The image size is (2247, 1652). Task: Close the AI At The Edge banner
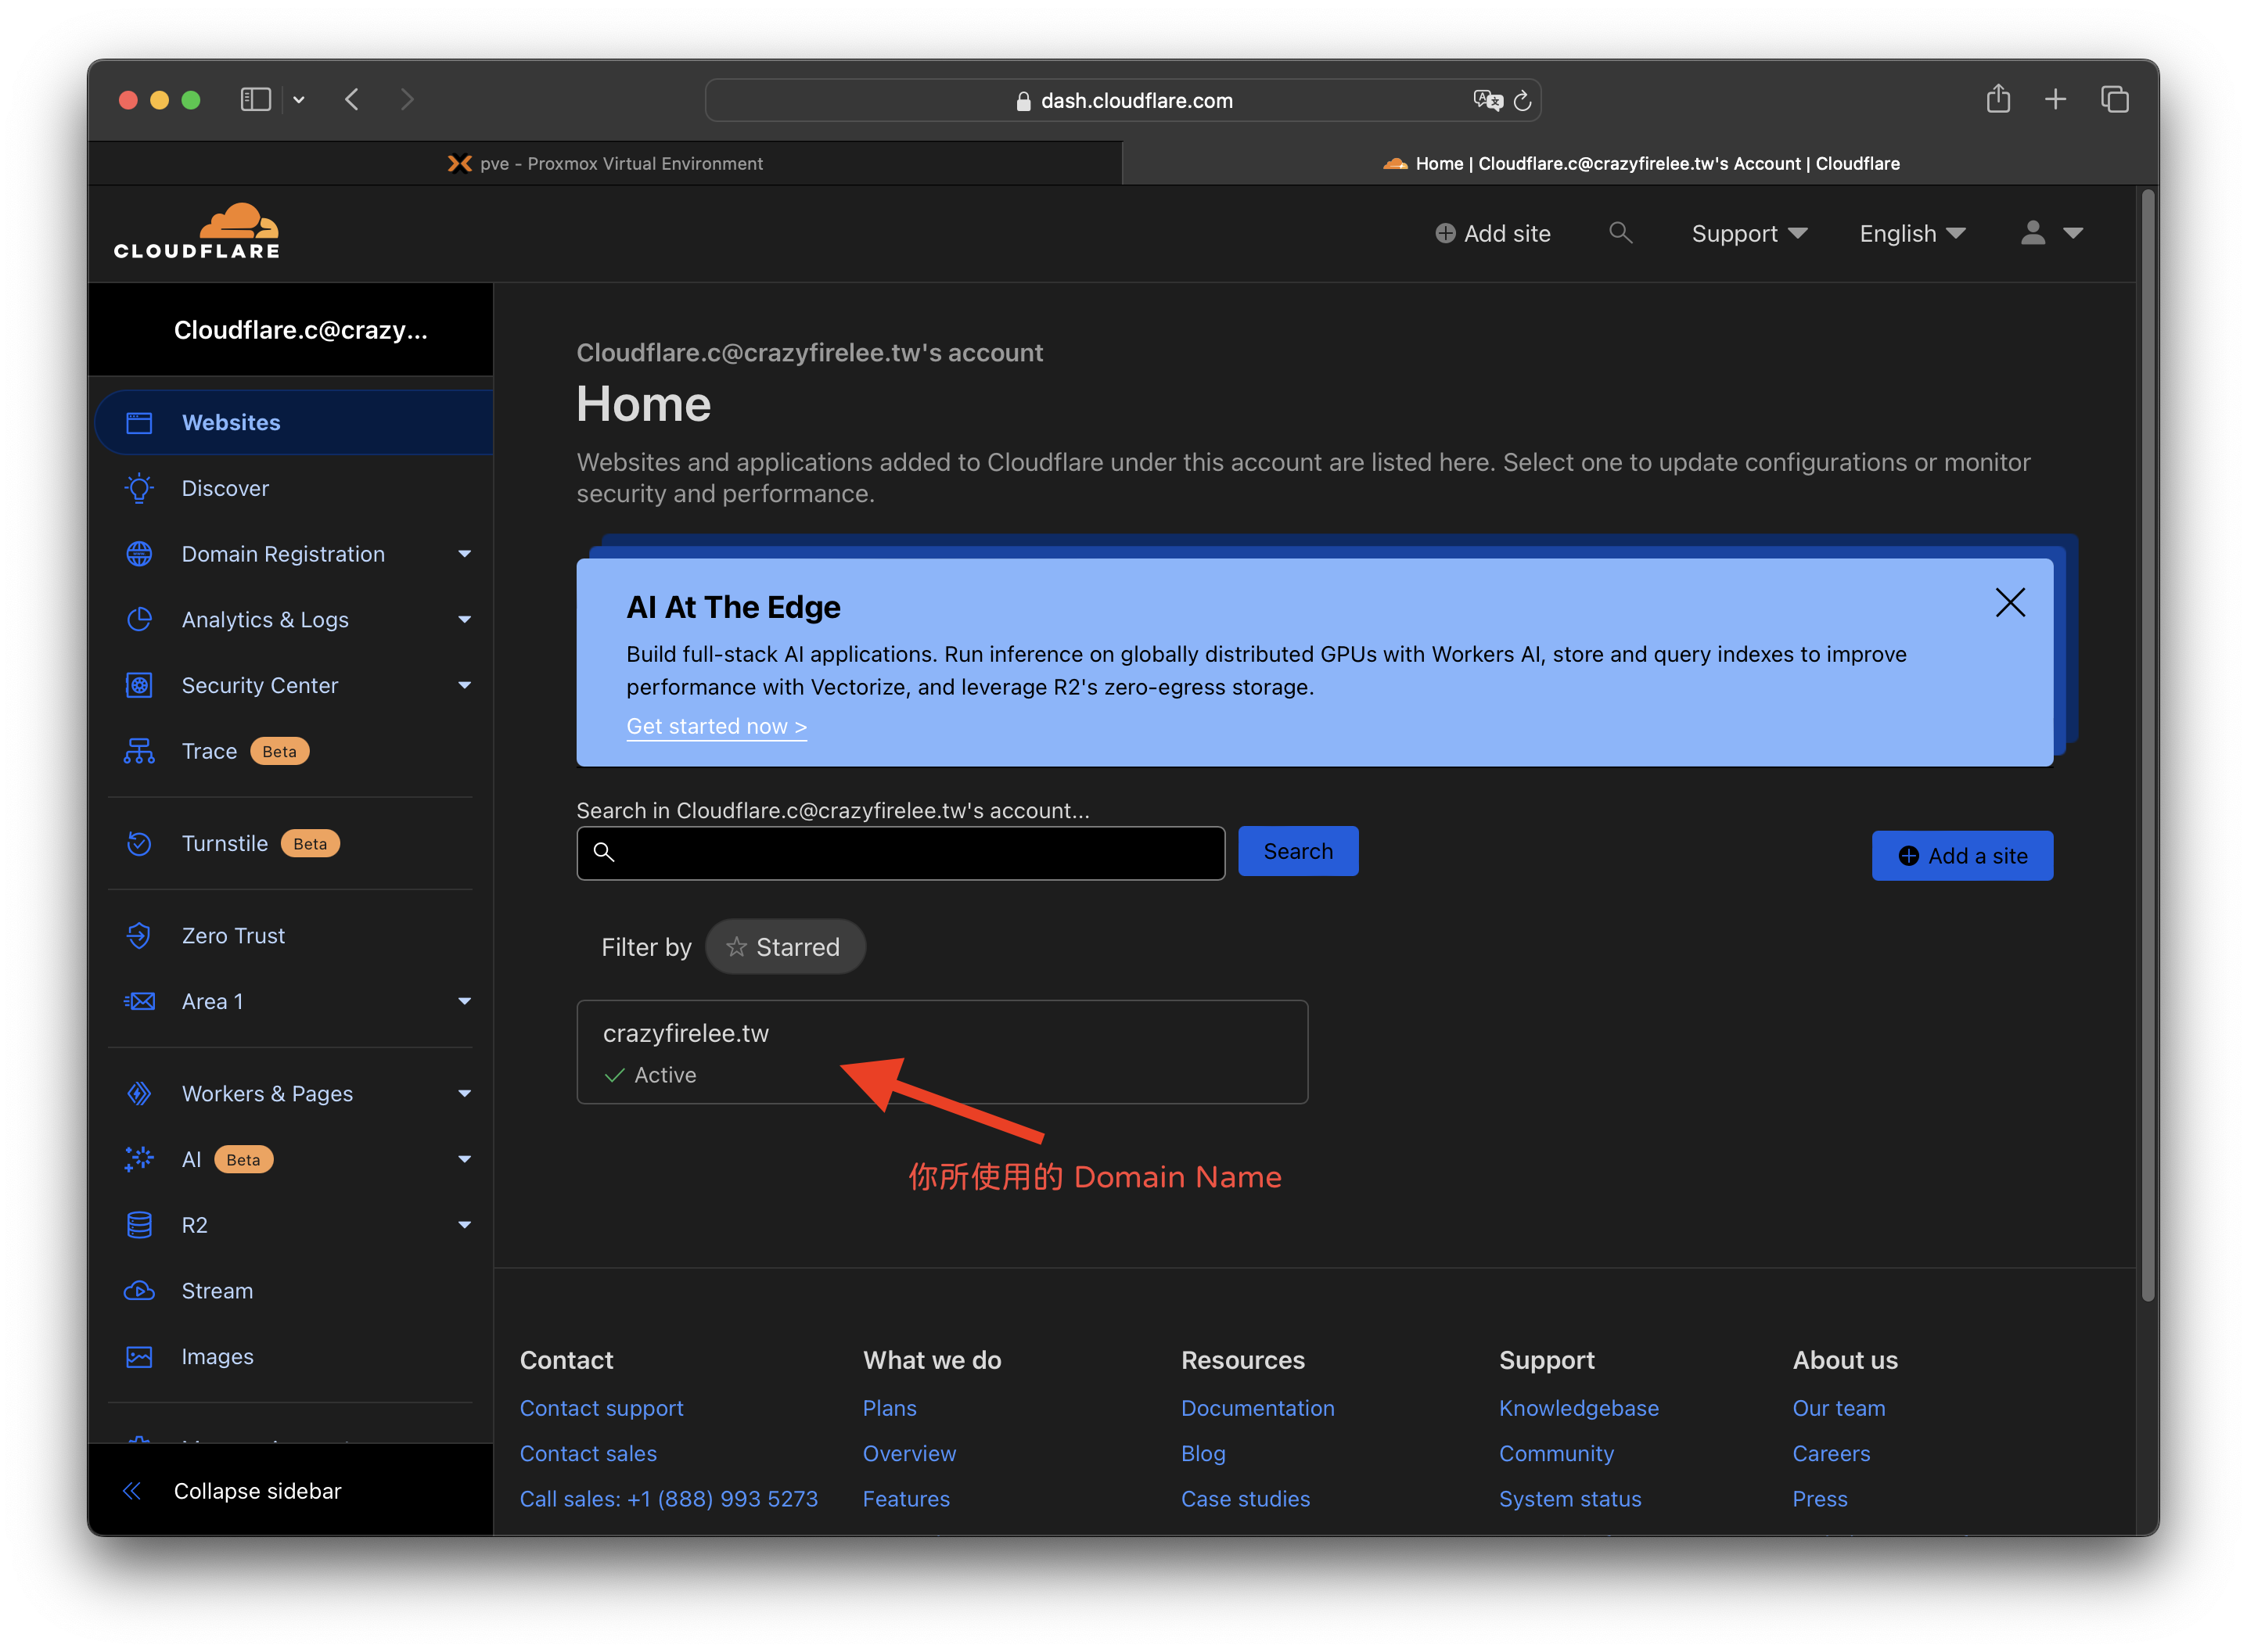coord(2009,602)
